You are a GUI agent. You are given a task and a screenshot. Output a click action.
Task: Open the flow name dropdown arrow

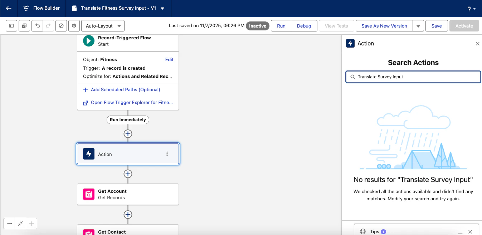point(162,8)
